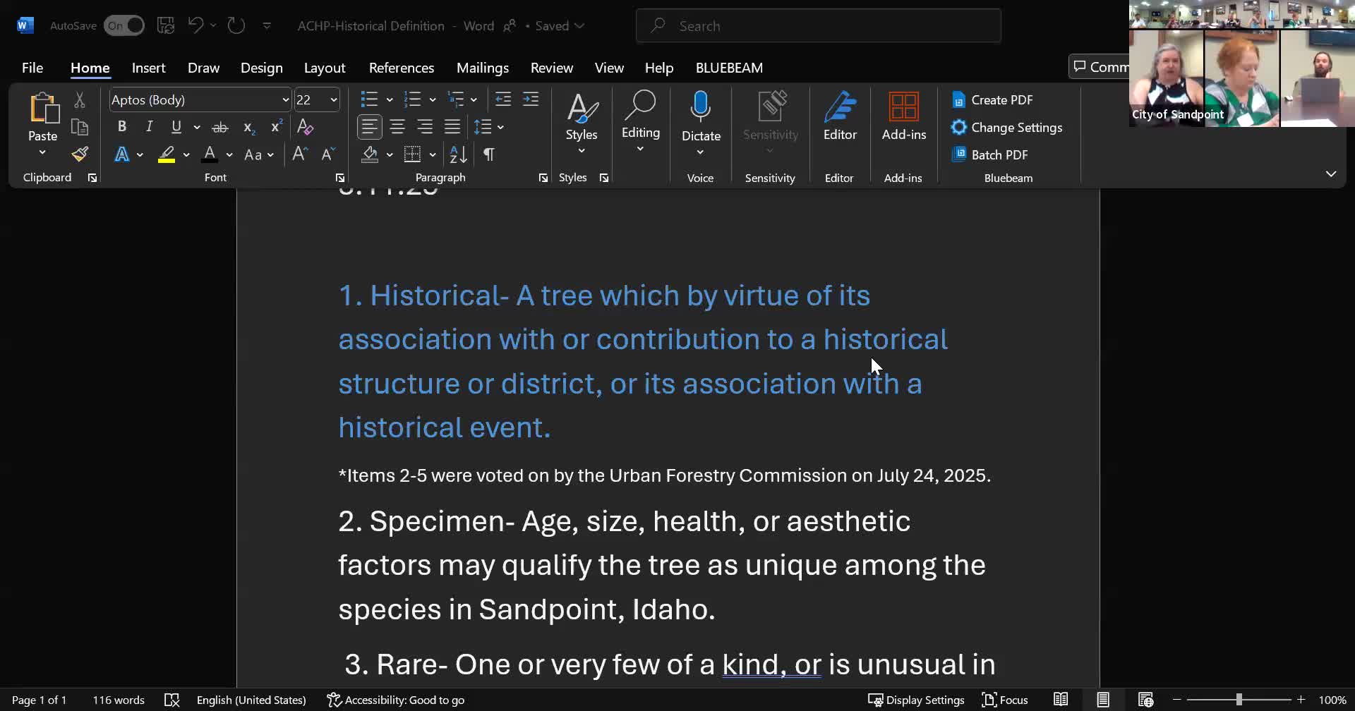The height and width of the screenshot is (711, 1355).
Task: Justify the paragraph text
Action: pos(452,127)
